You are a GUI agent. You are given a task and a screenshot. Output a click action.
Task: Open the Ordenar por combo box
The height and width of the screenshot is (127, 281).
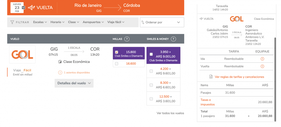coord(162,22)
